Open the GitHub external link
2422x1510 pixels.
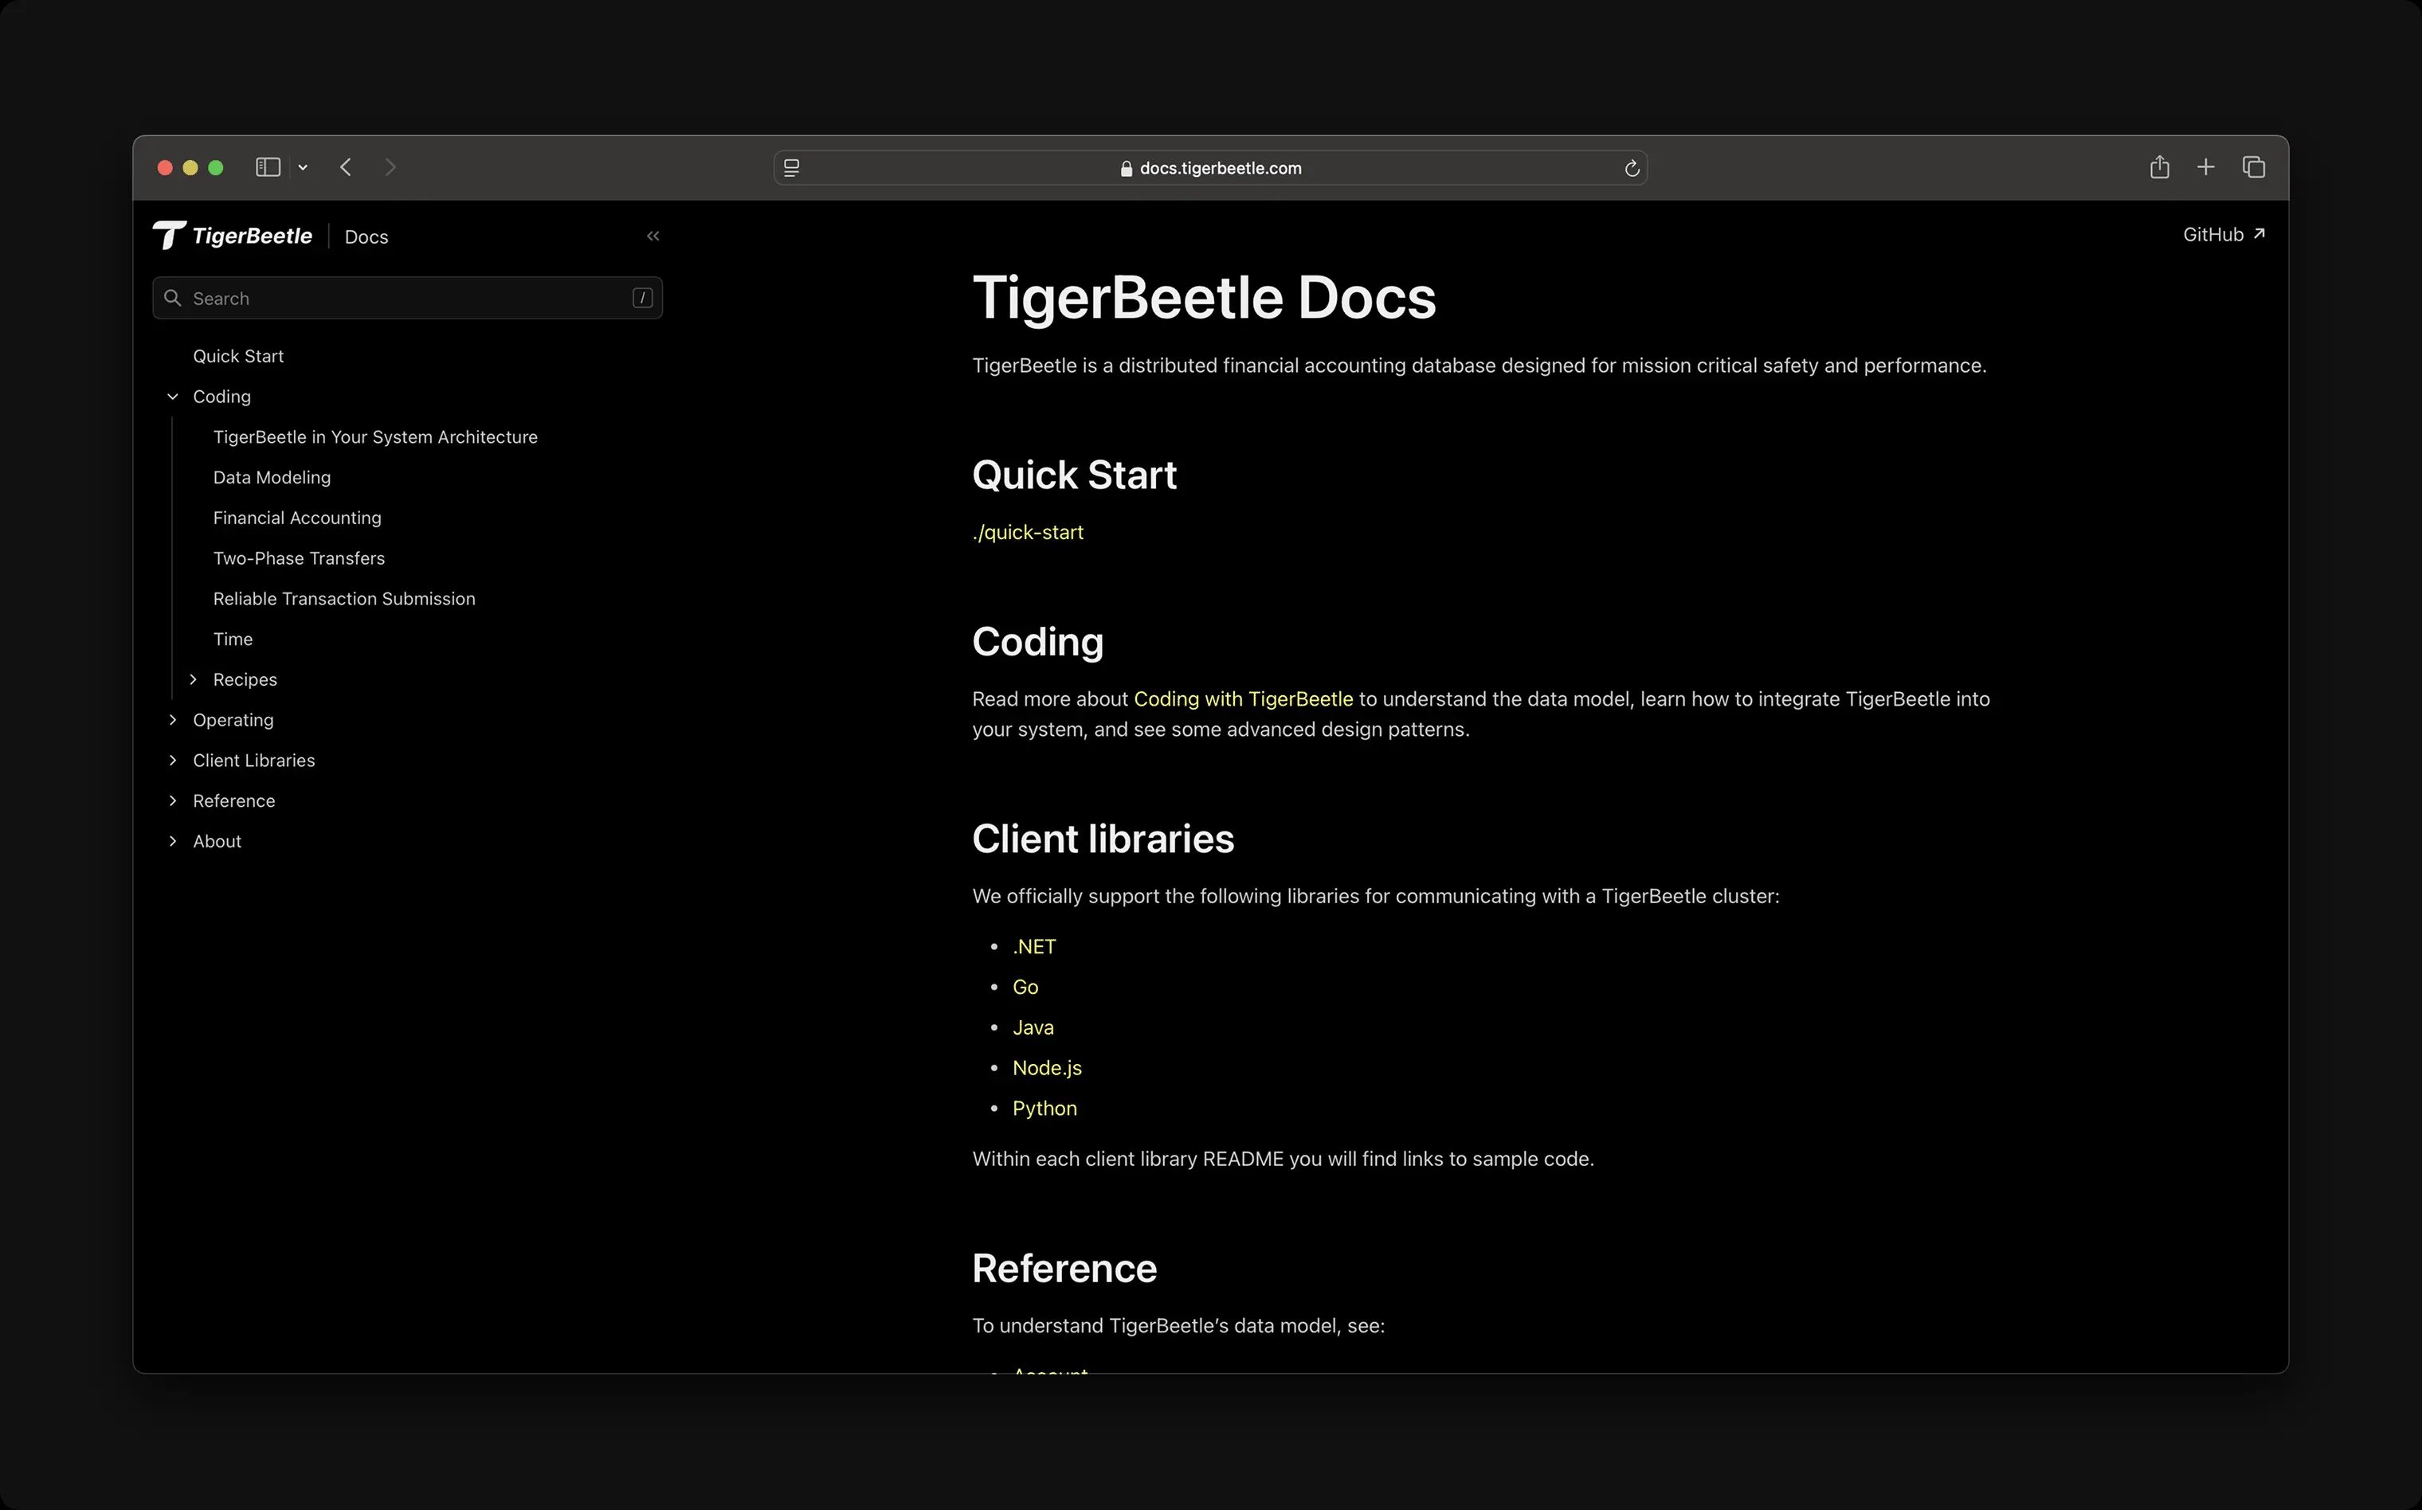2224,235
